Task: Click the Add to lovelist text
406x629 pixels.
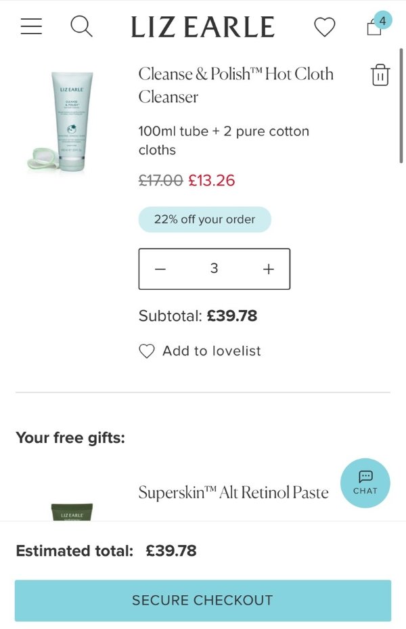Action: pos(211,351)
